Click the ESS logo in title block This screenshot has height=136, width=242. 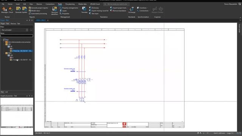click(124, 125)
